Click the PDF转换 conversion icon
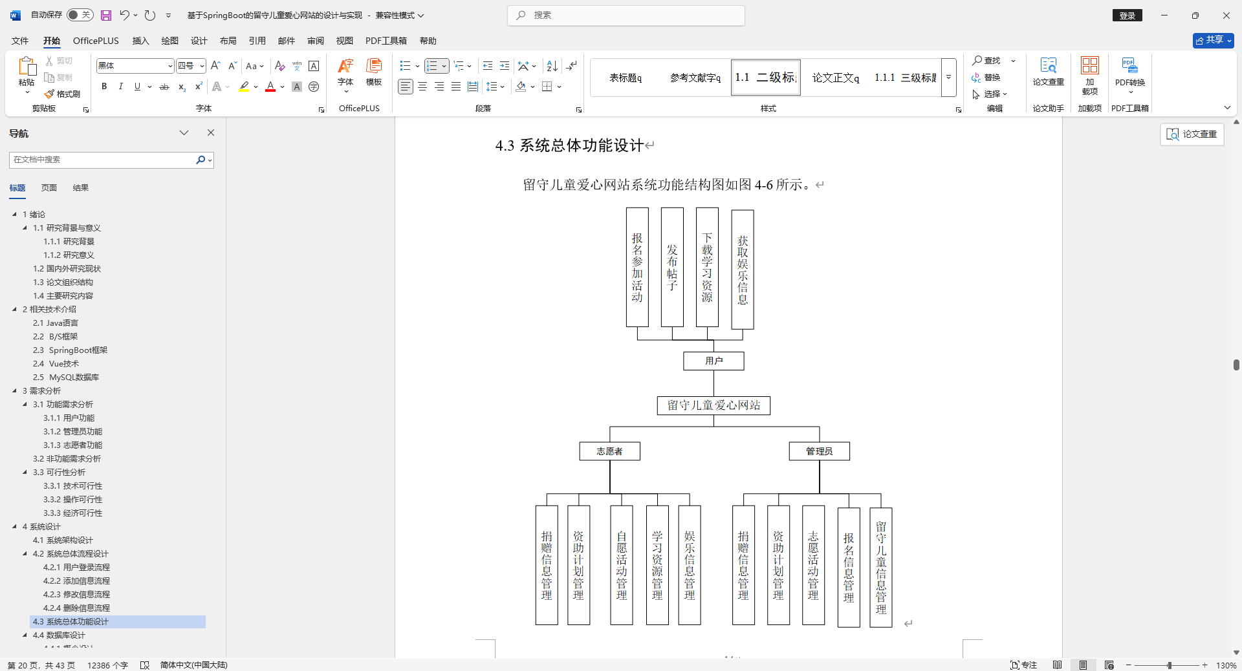This screenshot has height=671, width=1242. [1129, 71]
